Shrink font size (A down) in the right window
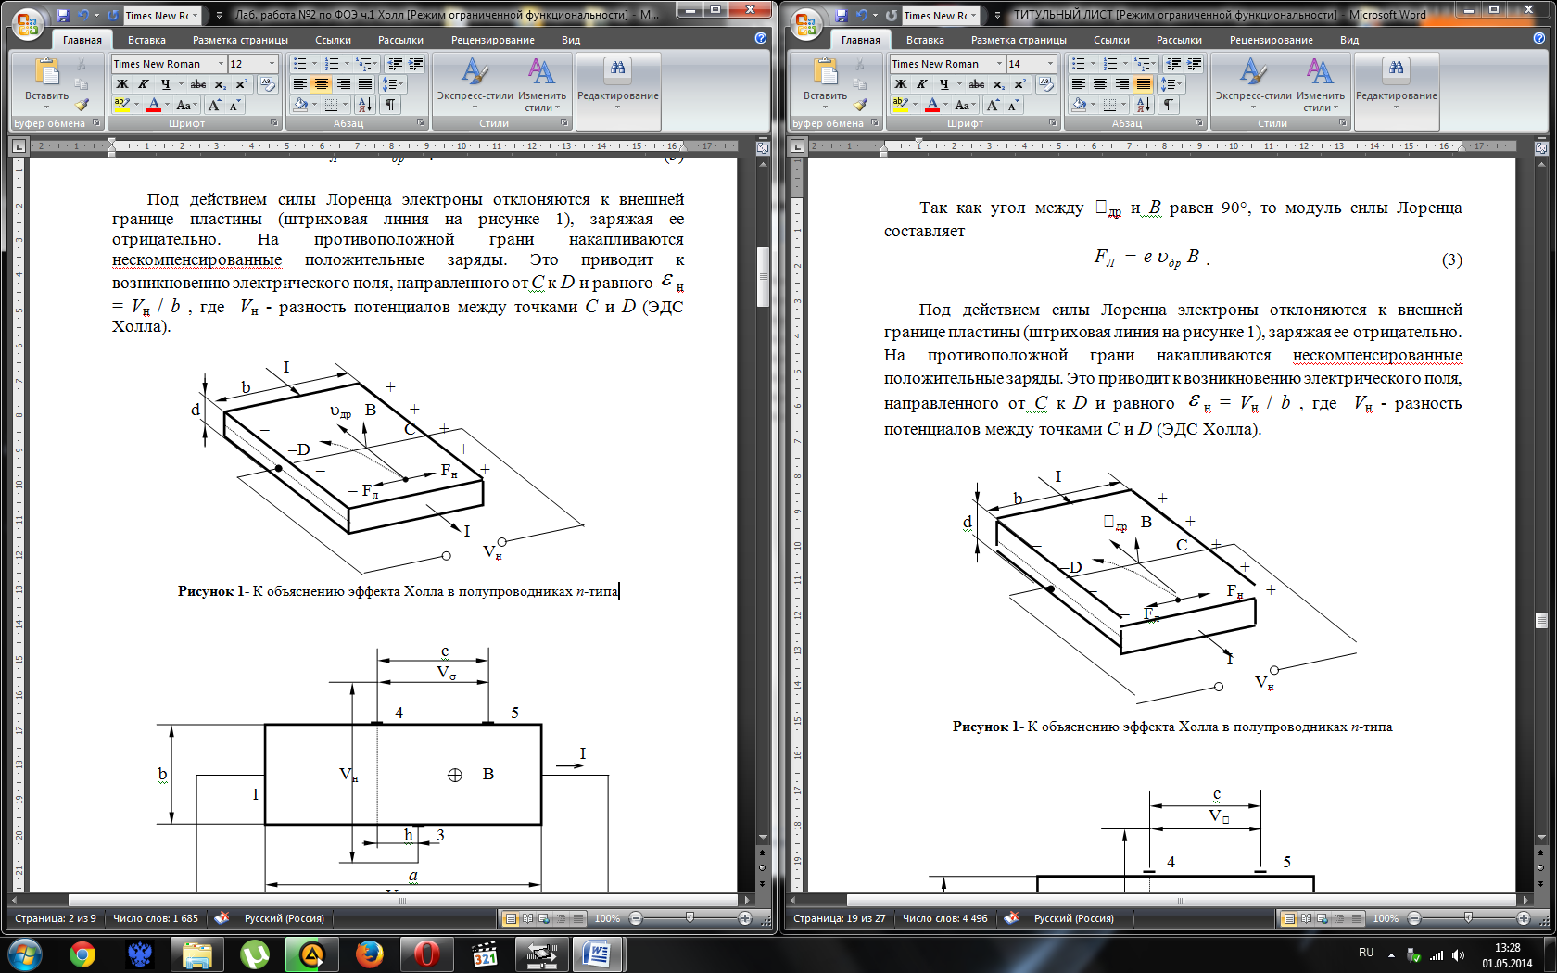This screenshot has height=973, width=1557. pos(1013,105)
